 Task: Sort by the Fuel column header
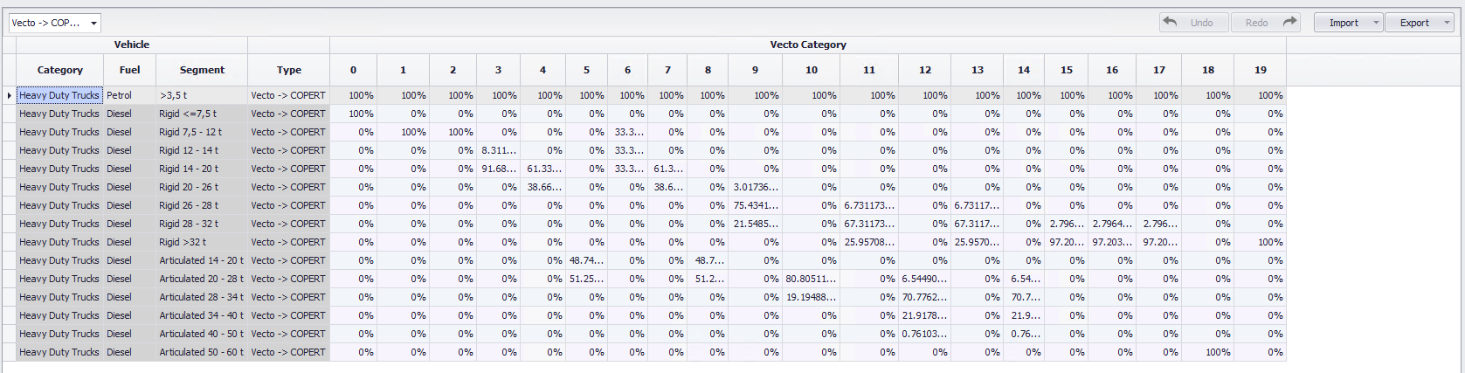coord(129,70)
